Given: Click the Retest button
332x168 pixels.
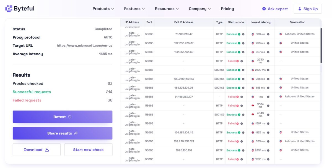Looking at the screenshot, I should 63,117.
